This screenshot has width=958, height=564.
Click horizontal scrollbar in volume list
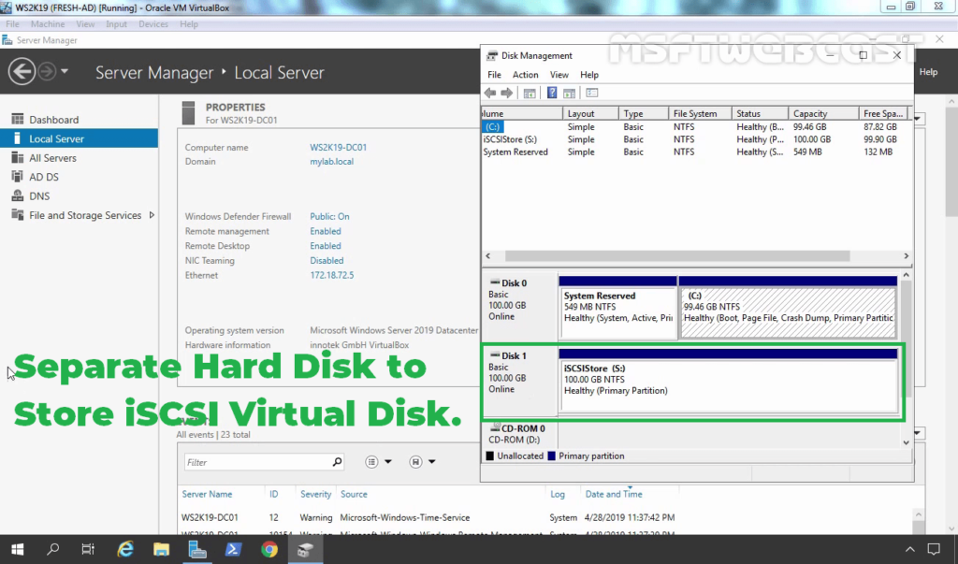tap(677, 256)
